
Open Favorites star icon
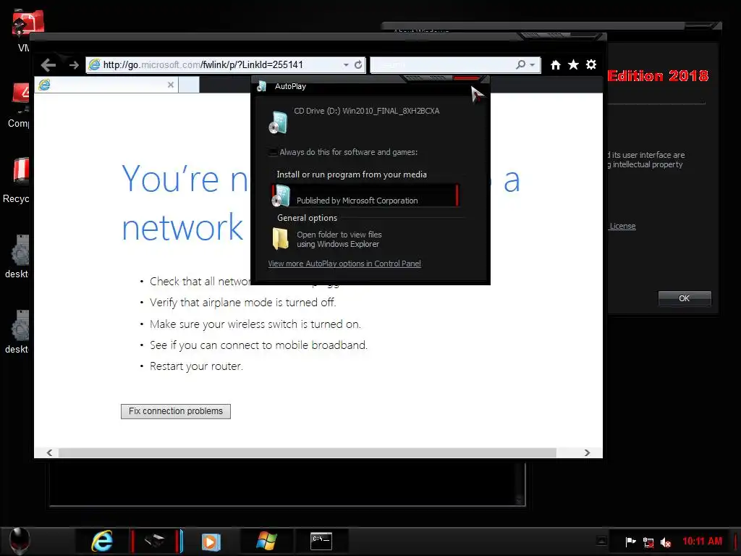click(x=573, y=64)
